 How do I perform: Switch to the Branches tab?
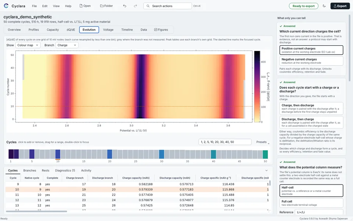coord(30,171)
